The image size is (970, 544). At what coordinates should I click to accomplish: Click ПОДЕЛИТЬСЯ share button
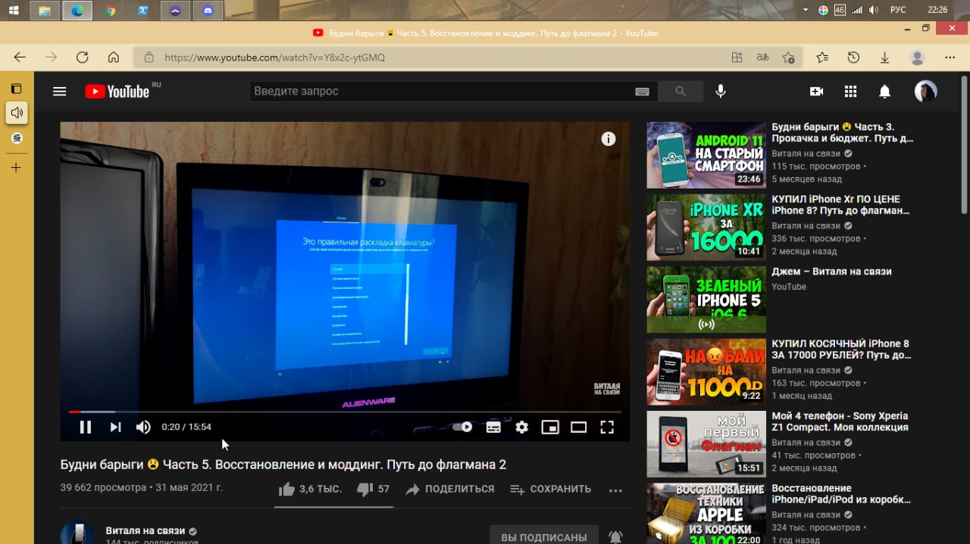pos(449,490)
